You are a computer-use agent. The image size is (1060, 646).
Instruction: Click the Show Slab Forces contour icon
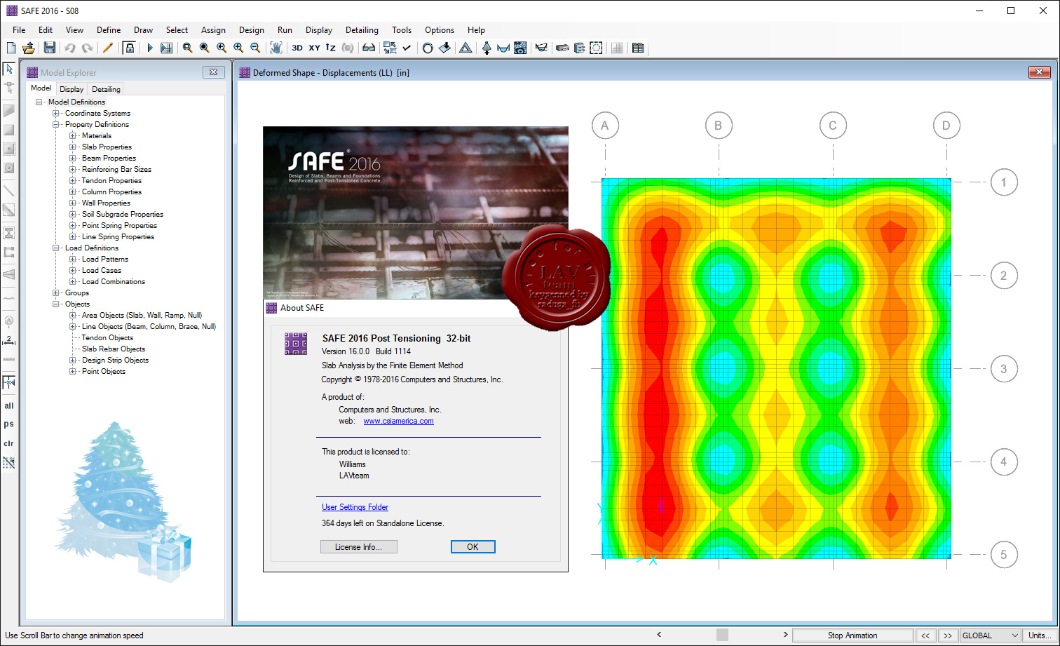point(520,48)
